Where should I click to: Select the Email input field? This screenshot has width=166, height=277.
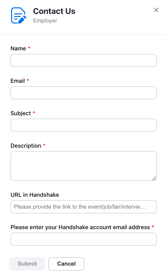[84, 93]
